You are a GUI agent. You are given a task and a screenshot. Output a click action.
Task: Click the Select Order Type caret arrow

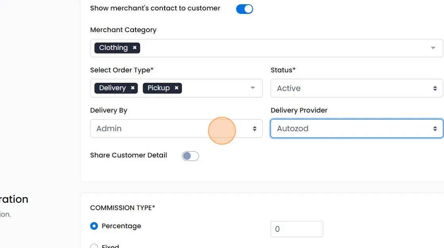tap(253, 88)
